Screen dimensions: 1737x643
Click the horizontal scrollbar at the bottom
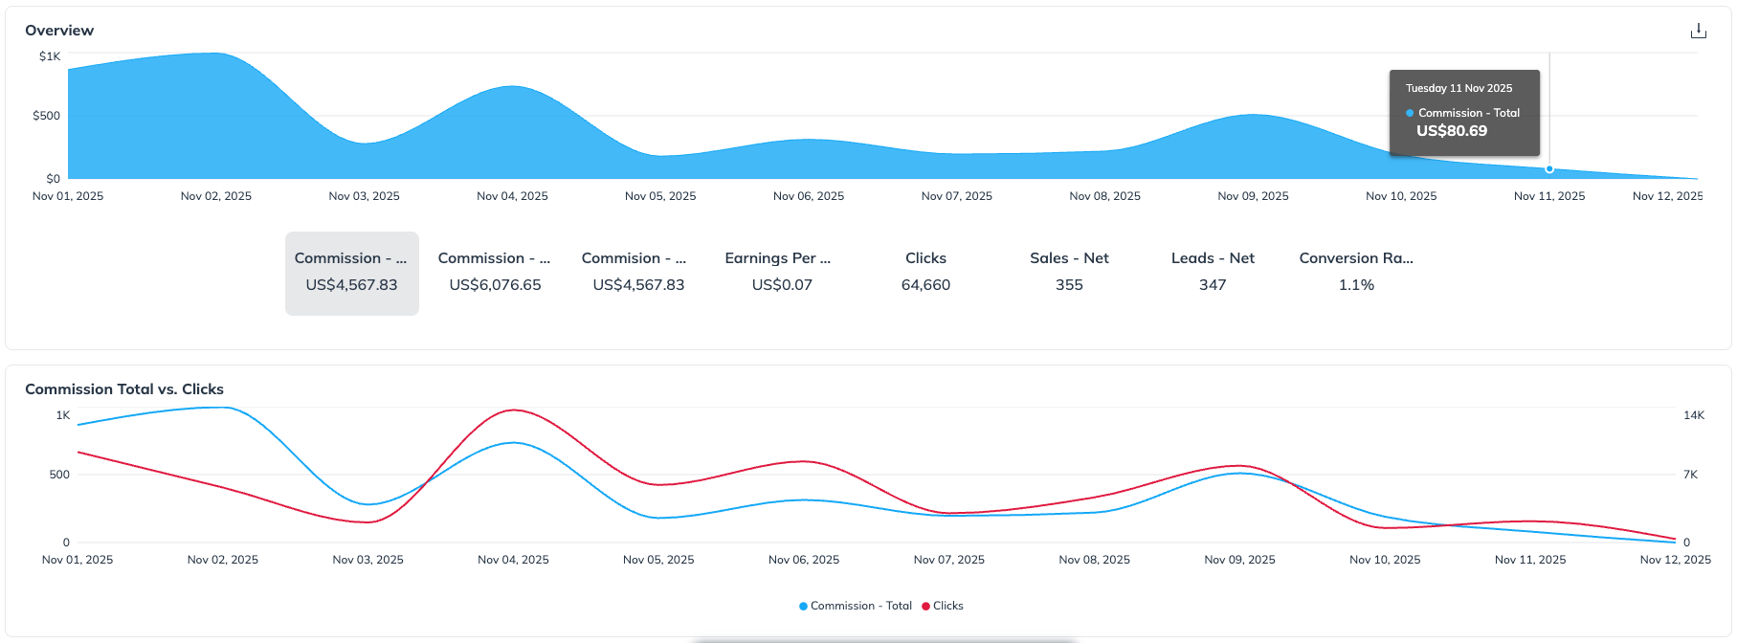coord(885,640)
